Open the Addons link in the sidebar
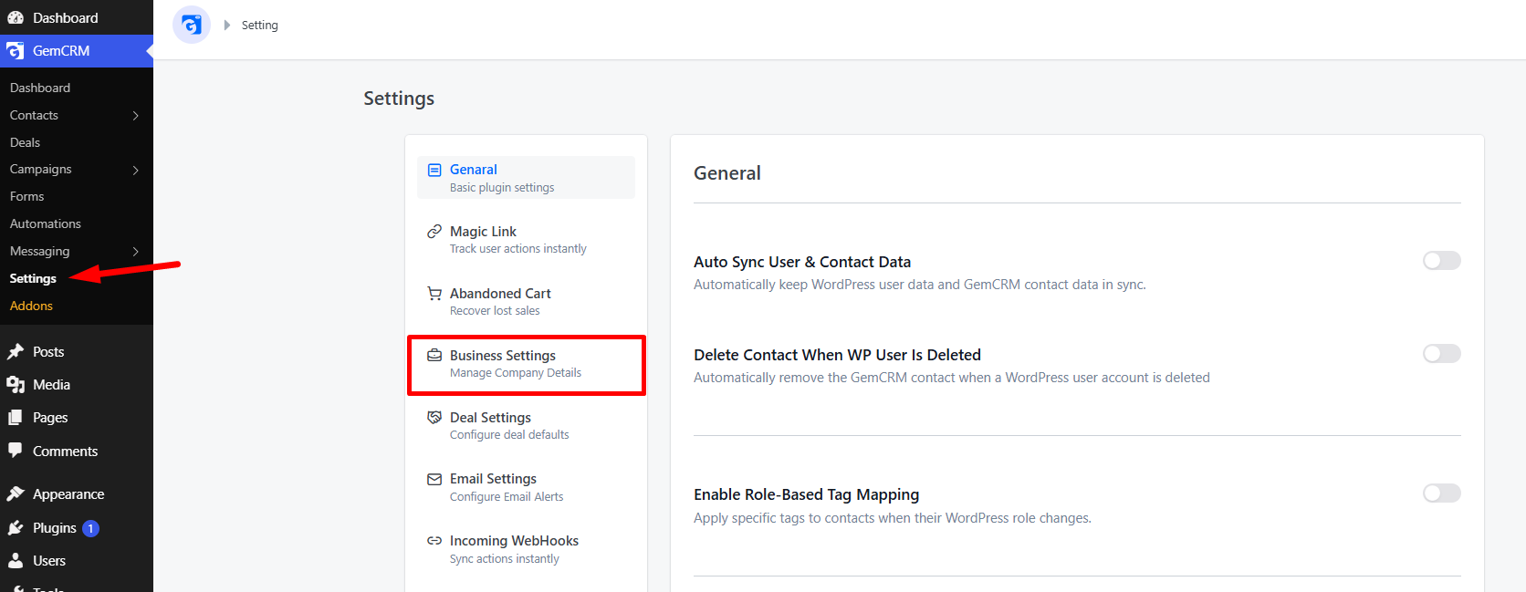Viewport: 1526px width, 592px height. point(32,306)
